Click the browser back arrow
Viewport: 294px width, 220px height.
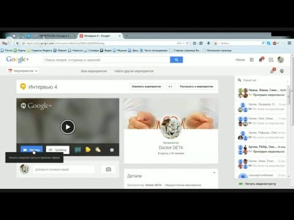click(x=18, y=43)
